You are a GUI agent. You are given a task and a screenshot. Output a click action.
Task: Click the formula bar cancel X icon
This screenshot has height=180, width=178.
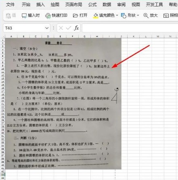coord(61,28)
